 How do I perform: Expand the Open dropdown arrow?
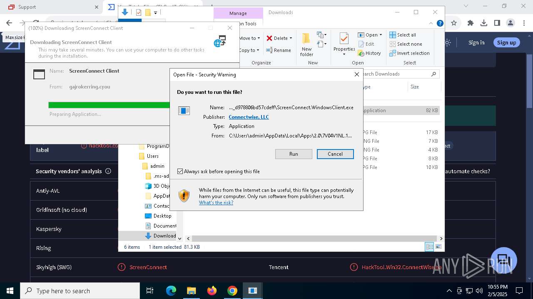point(381,35)
